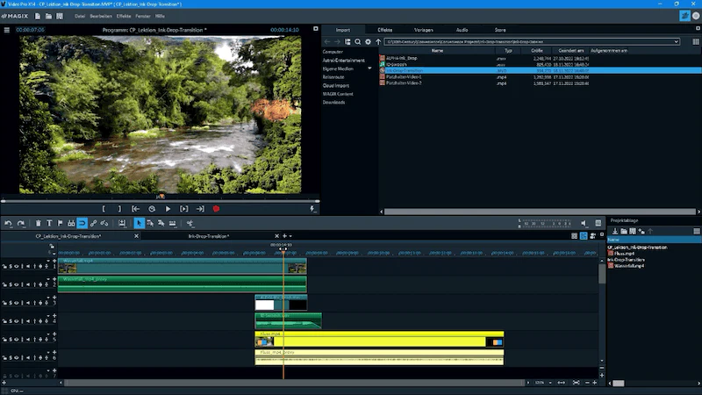The image size is (702, 395).
Task: Go up one folder level in Media Pool
Action: (x=378, y=41)
